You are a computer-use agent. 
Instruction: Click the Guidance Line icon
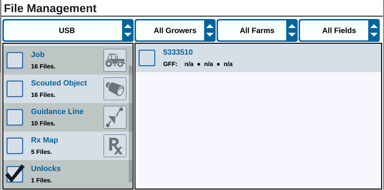pyautogui.click(x=115, y=117)
